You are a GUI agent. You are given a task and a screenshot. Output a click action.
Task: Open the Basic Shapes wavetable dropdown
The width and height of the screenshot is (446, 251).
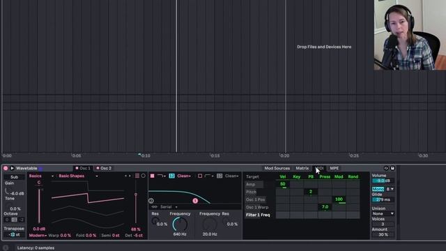pos(78,176)
